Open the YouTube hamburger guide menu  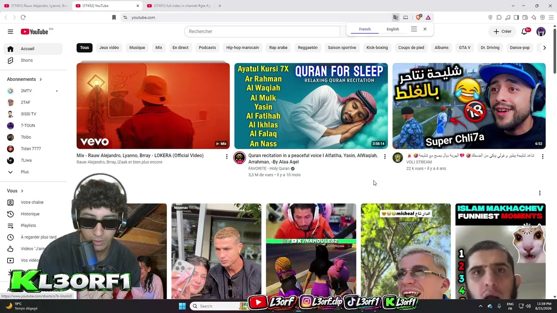10,31
